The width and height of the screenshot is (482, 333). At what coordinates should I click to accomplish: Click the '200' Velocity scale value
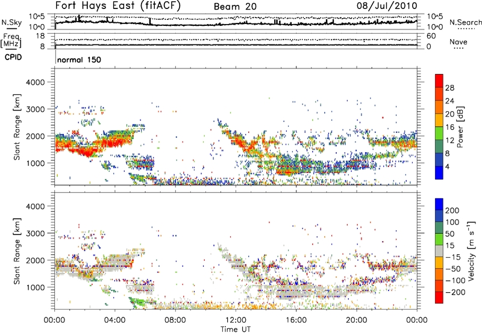click(452, 210)
